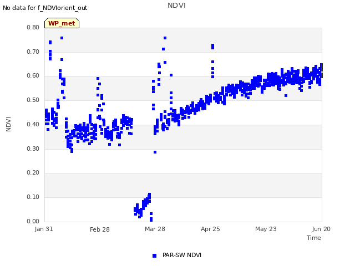
Task: Click the May 23 x-axis label
Action: [x=266, y=229]
